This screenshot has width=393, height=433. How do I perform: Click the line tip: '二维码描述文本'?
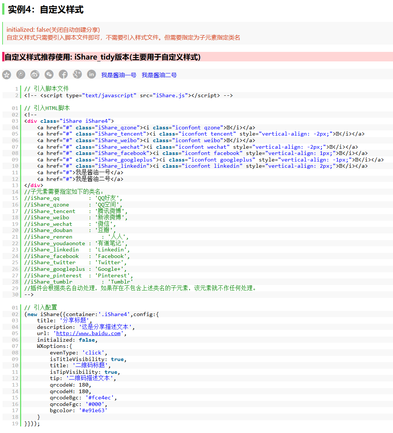(83, 378)
